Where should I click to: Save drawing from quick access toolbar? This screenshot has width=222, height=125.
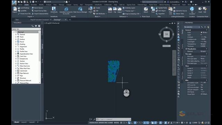tap(25, 2)
